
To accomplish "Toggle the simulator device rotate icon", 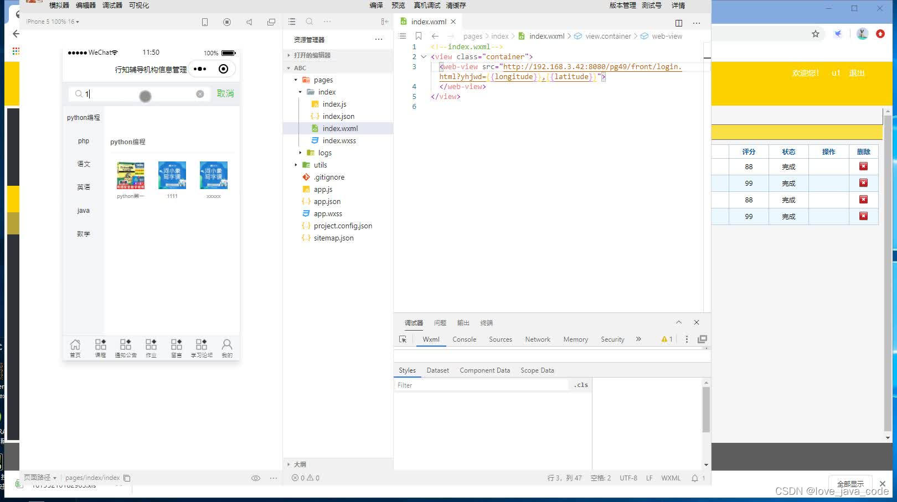I will (x=205, y=22).
